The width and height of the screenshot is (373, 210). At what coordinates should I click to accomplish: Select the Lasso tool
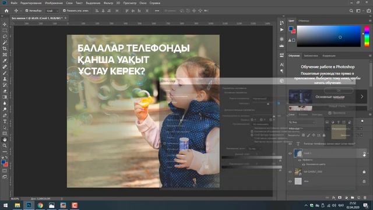pos(5,36)
